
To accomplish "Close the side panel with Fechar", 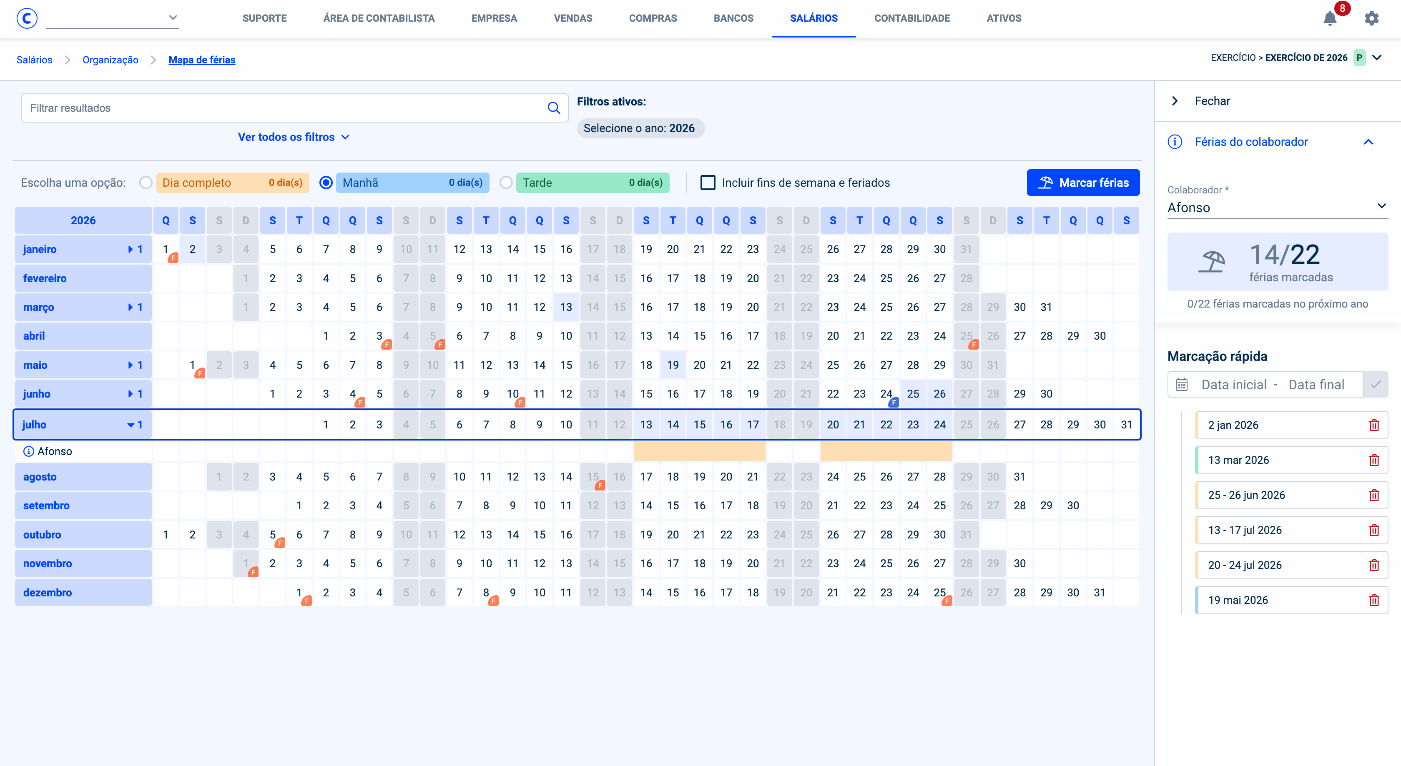I will tap(1212, 101).
